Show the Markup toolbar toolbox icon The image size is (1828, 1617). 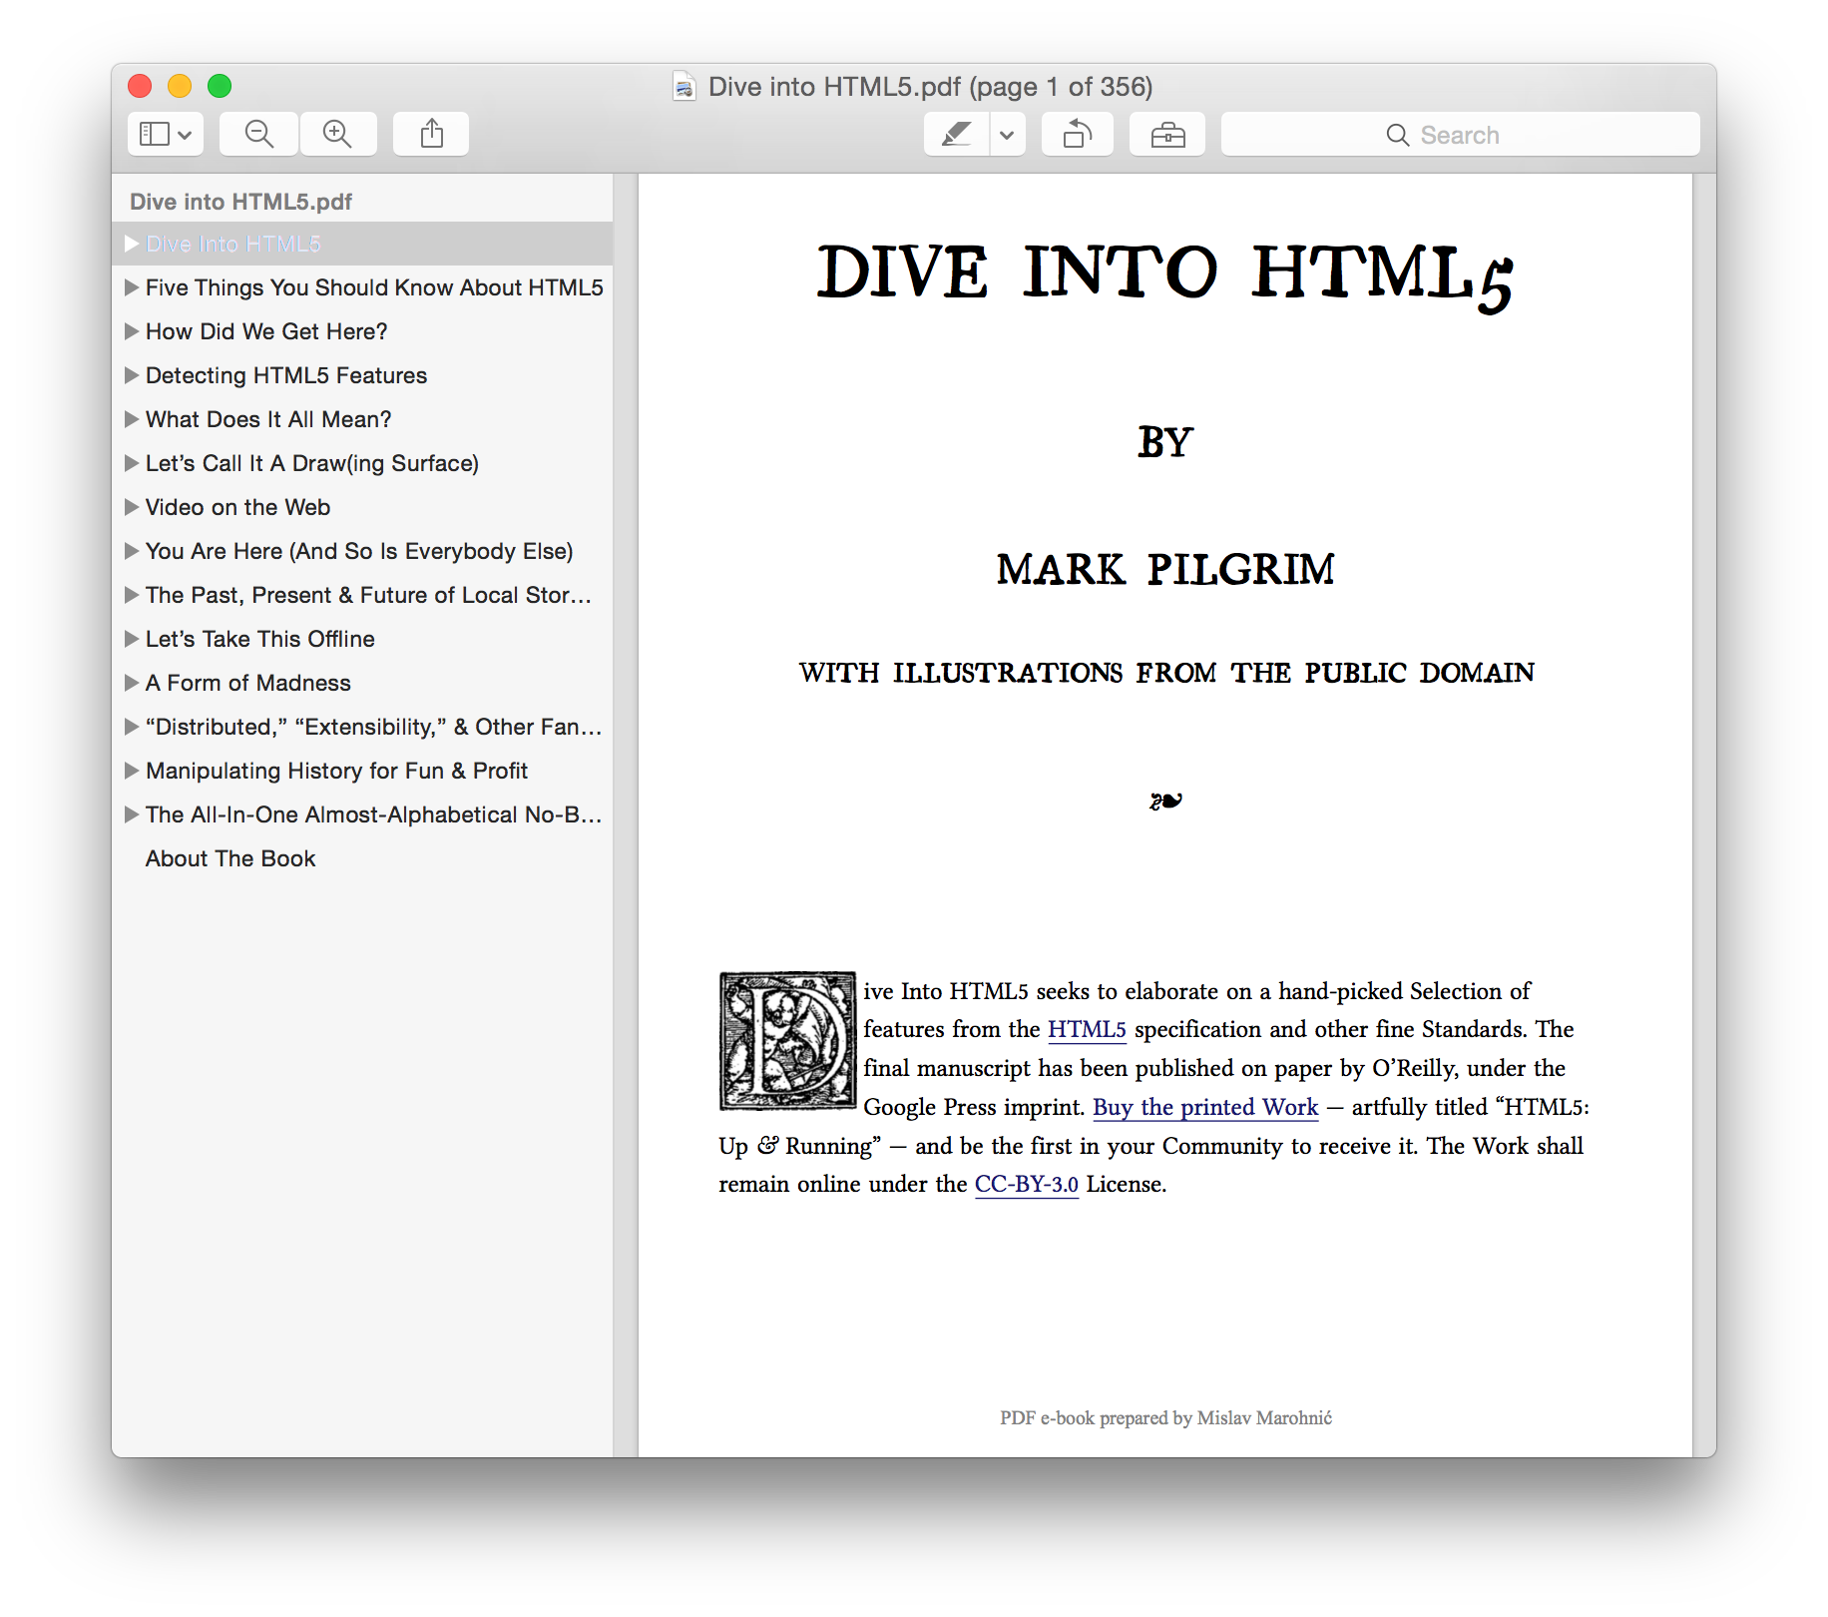click(x=1167, y=134)
